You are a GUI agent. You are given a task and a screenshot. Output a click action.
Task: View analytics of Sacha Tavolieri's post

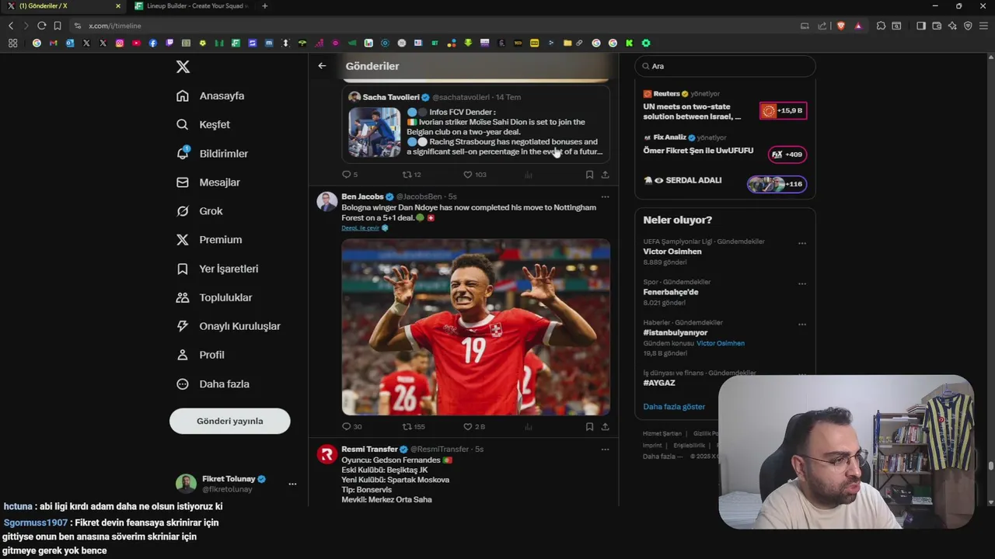529,175
